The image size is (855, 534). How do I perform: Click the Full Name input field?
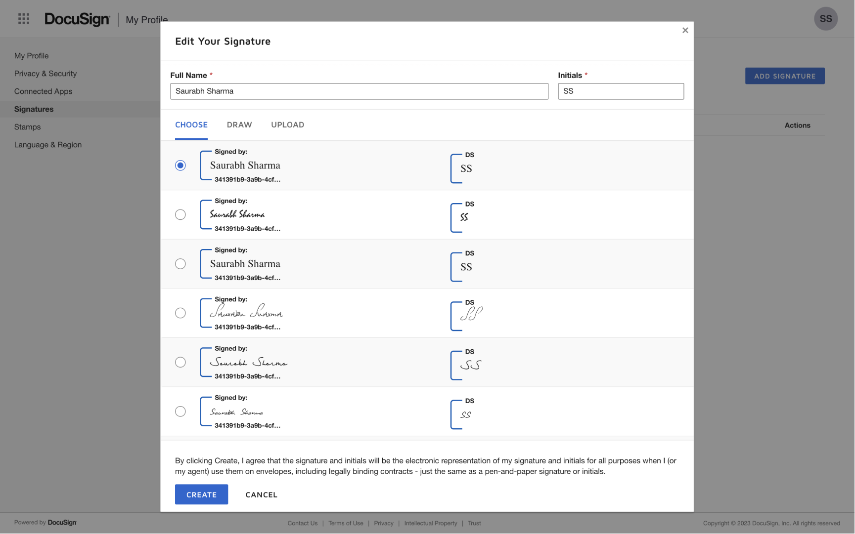pos(359,91)
